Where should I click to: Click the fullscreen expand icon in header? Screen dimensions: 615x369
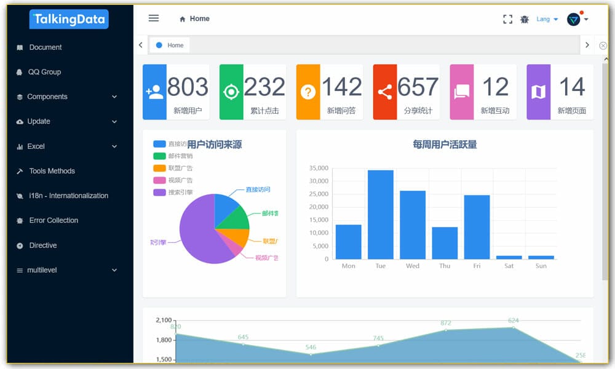[507, 18]
